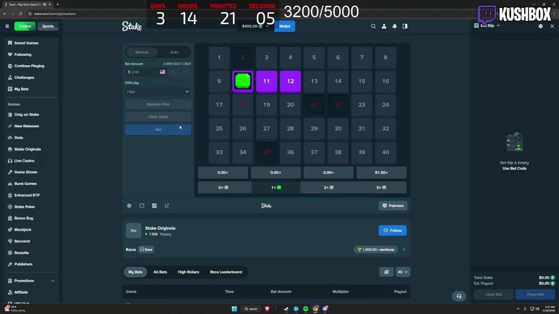Click the 81.50× payout multiplier box
Viewport: 559px width, 314px height.
381,172
